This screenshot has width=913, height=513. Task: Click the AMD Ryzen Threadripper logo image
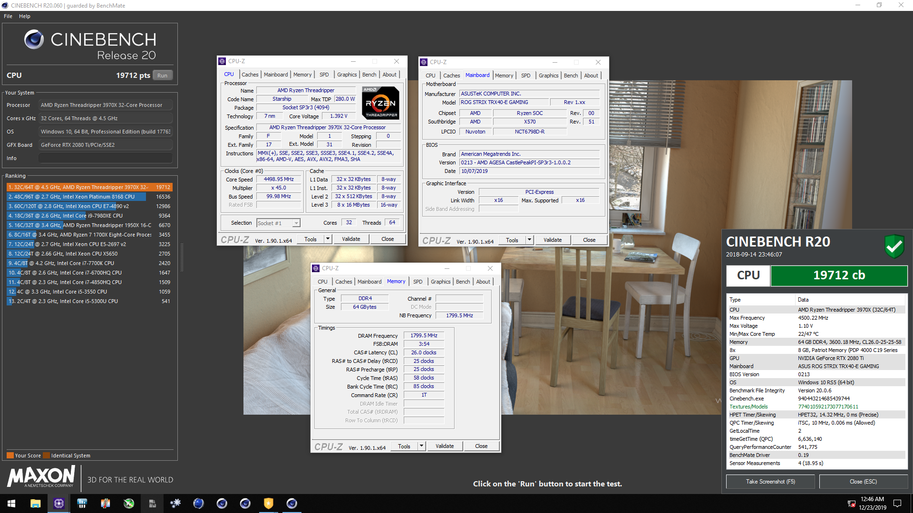click(x=380, y=103)
